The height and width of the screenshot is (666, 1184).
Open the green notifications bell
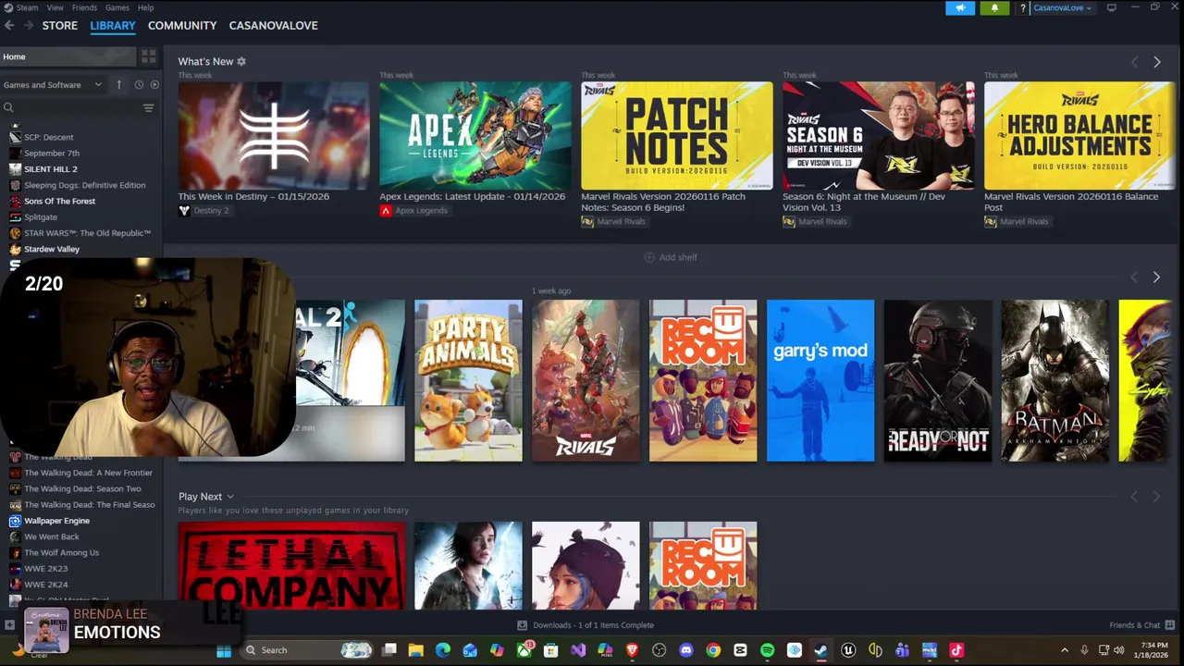pos(994,8)
